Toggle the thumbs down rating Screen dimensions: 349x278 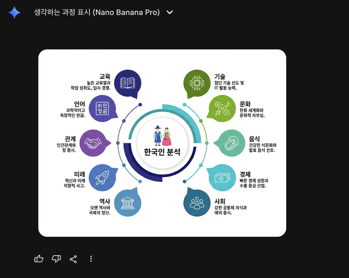56,259
